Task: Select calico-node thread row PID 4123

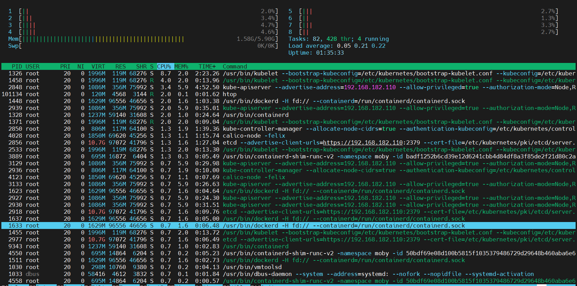Action: coord(288,177)
